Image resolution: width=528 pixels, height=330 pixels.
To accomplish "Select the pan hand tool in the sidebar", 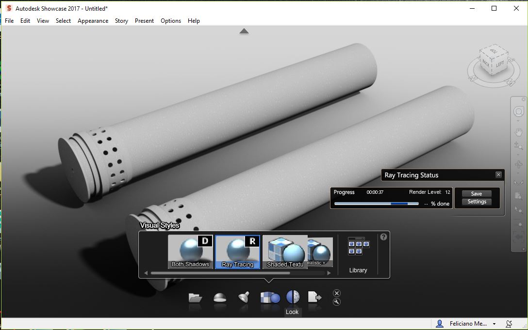I will (x=518, y=132).
